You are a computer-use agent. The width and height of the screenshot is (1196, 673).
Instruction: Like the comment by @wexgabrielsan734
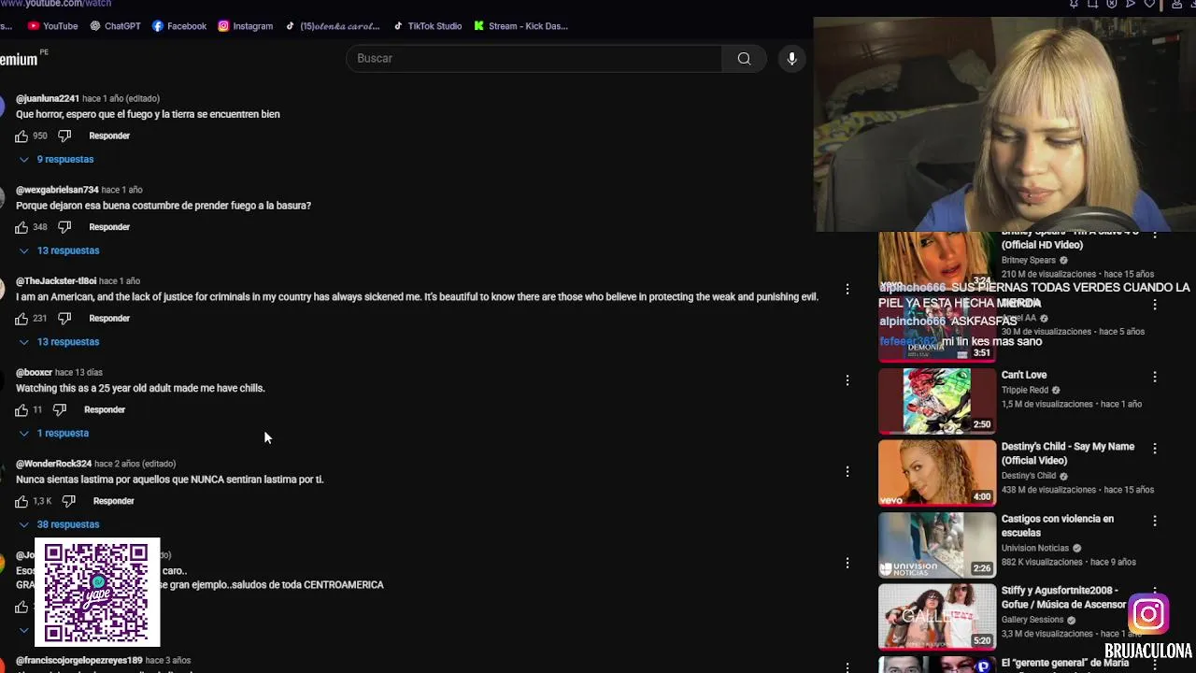click(x=21, y=227)
